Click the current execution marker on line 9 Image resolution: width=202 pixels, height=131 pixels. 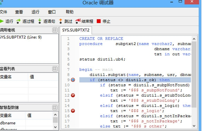[73, 80]
